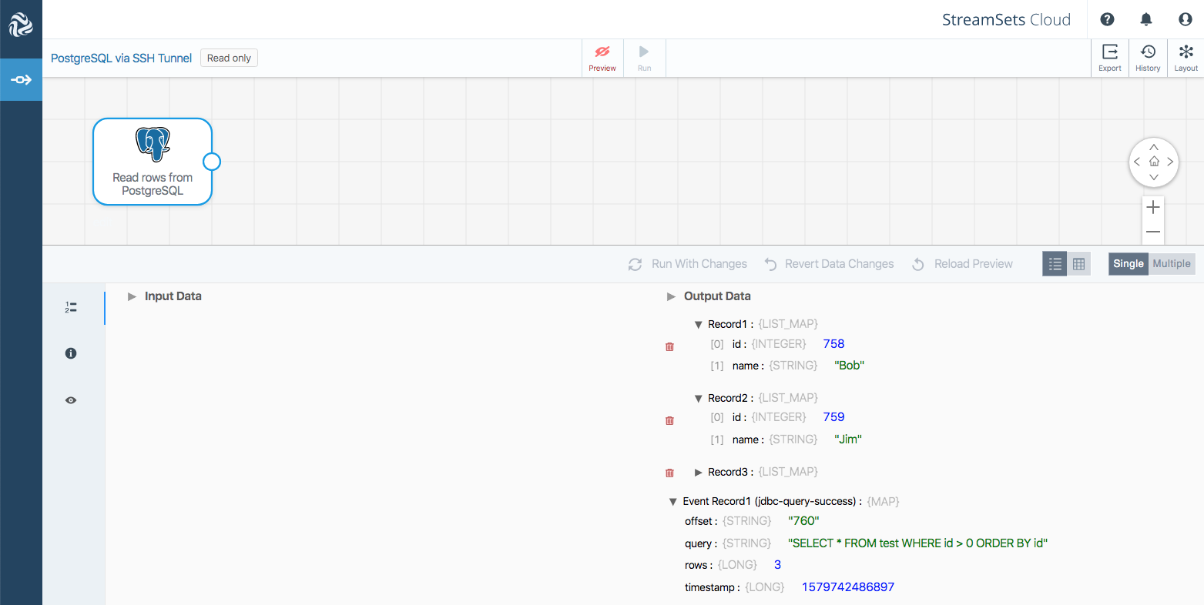Click the id value 759
This screenshot has width=1204, height=605.
coord(833,416)
